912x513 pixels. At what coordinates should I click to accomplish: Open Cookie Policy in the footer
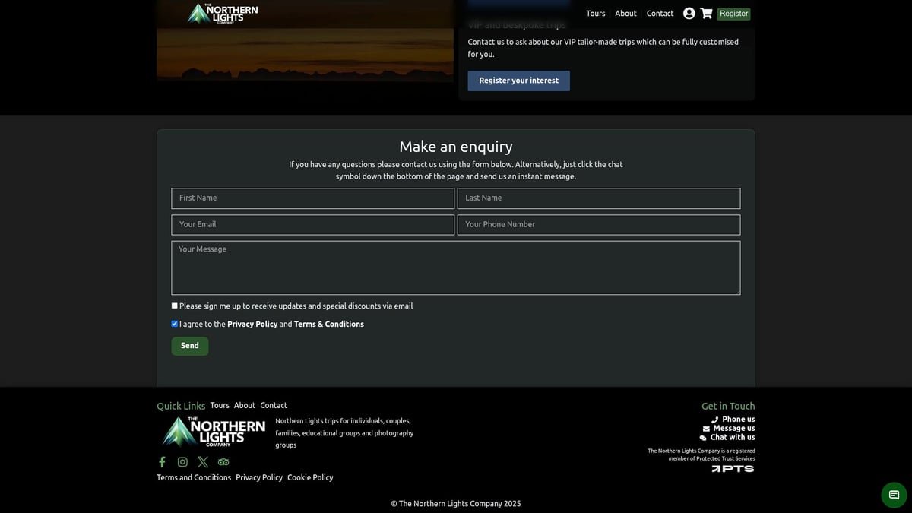click(x=310, y=478)
